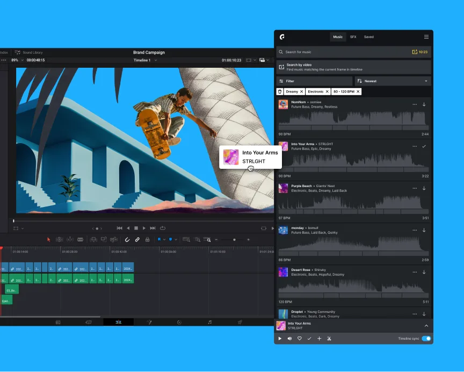Viewport: 464px width, 372px height.
Task: Disable the Timeline sync toggle
Action: click(x=426, y=339)
